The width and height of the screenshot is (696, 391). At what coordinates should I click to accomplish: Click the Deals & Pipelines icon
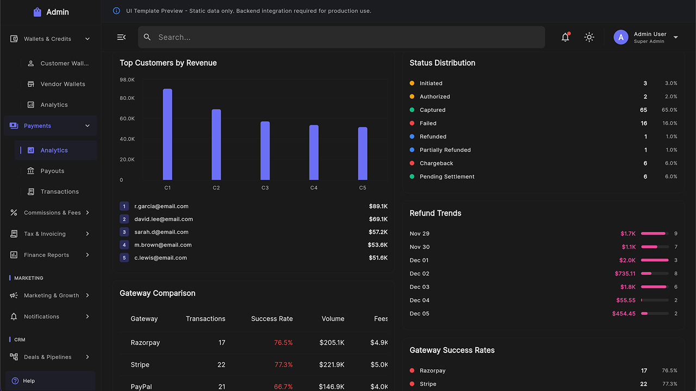14,357
